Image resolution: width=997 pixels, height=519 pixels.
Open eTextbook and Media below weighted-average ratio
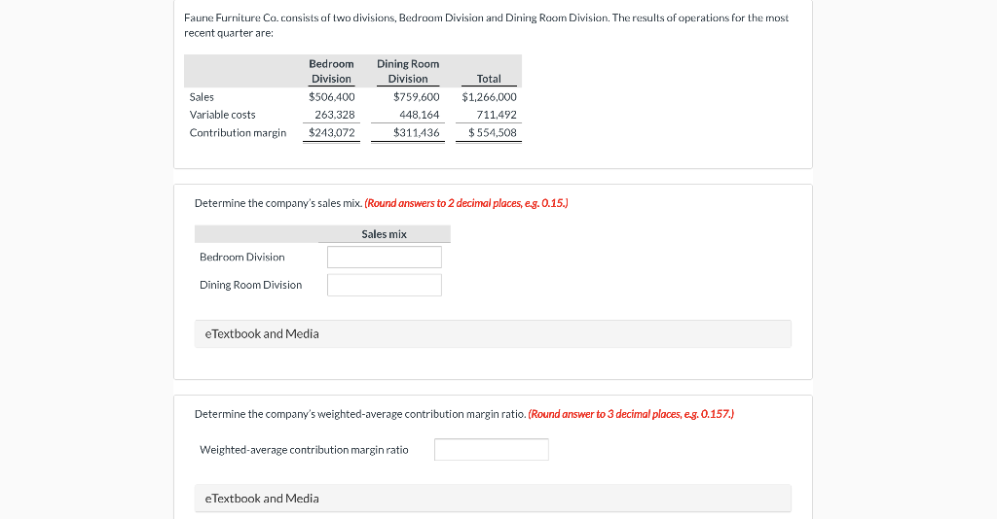[x=493, y=498]
